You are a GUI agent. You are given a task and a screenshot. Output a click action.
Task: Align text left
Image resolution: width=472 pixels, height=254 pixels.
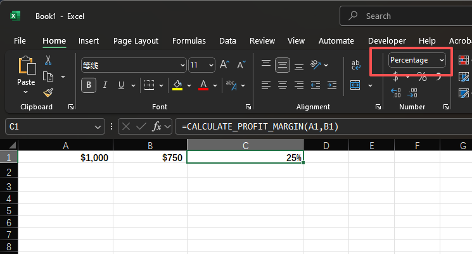[266, 85]
